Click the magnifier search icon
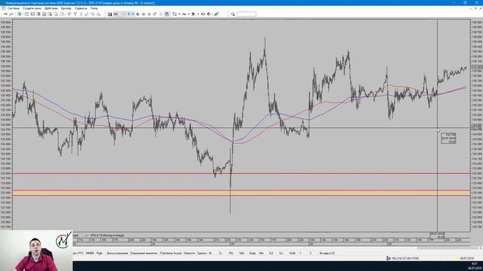483x271 pixels. coord(233,14)
